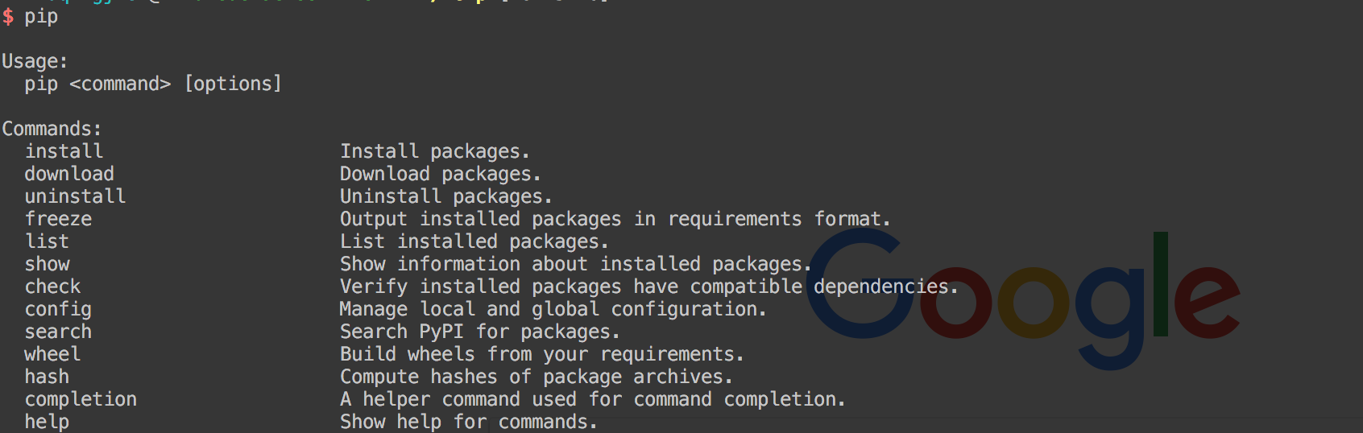This screenshot has height=433, width=1363.
Task: Click the '[options]' usage placeholder
Action: (233, 84)
